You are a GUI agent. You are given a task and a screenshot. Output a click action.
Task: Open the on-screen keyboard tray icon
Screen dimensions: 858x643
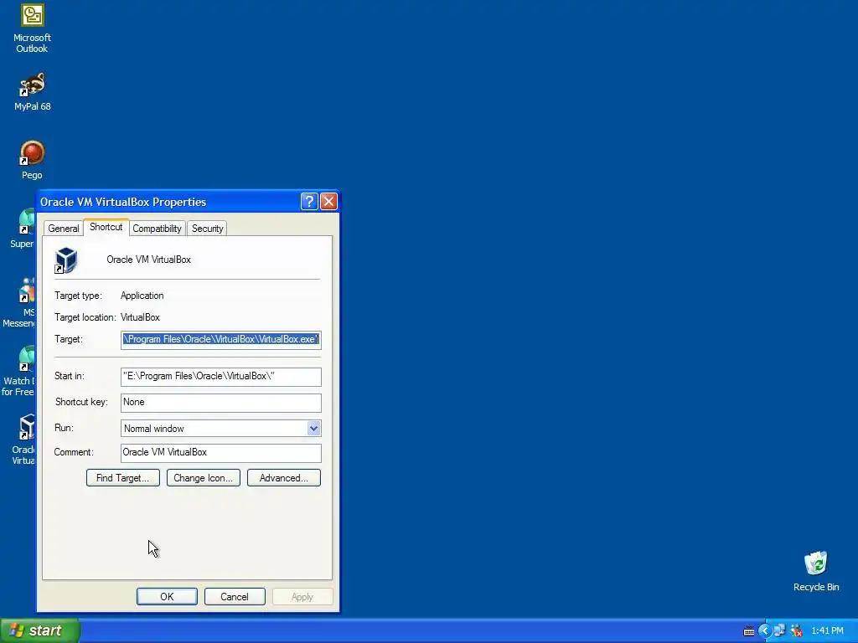(749, 631)
